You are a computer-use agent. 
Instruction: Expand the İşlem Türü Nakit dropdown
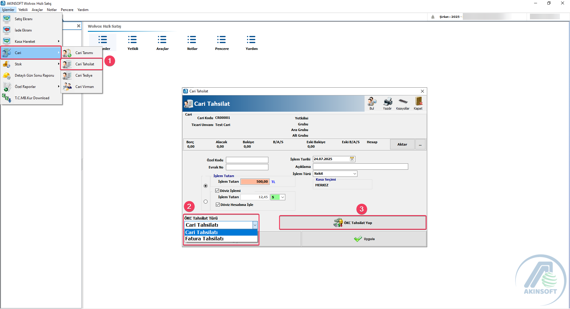coord(354,174)
